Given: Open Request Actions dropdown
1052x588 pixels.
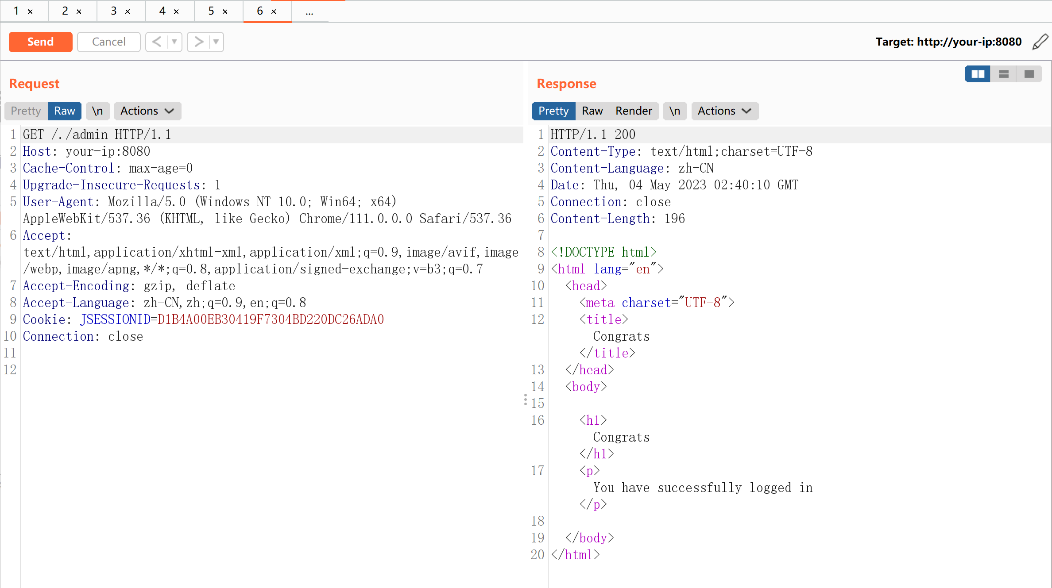Looking at the screenshot, I should point(147,111).
